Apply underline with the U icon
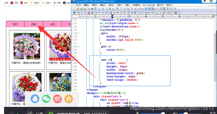The width and height of the screenshot is (217, 114). pyautogui.click(x=85, y=13)
